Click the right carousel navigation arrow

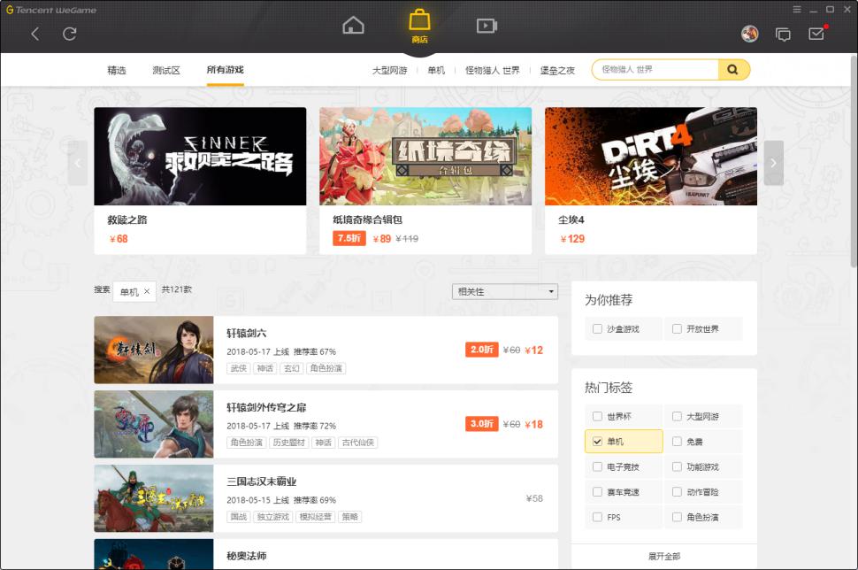click(773, 162)
